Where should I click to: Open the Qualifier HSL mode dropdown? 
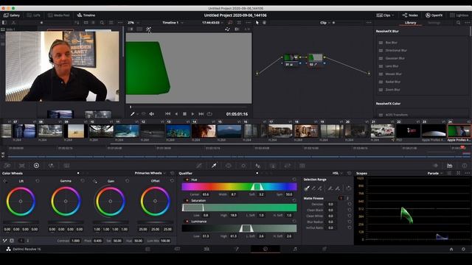pyautogui.click(x=338, y=174)
